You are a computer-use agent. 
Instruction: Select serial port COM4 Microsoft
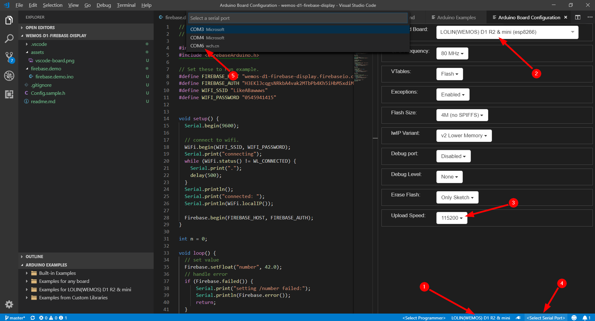pyautogui.click(x=297, y=37)
